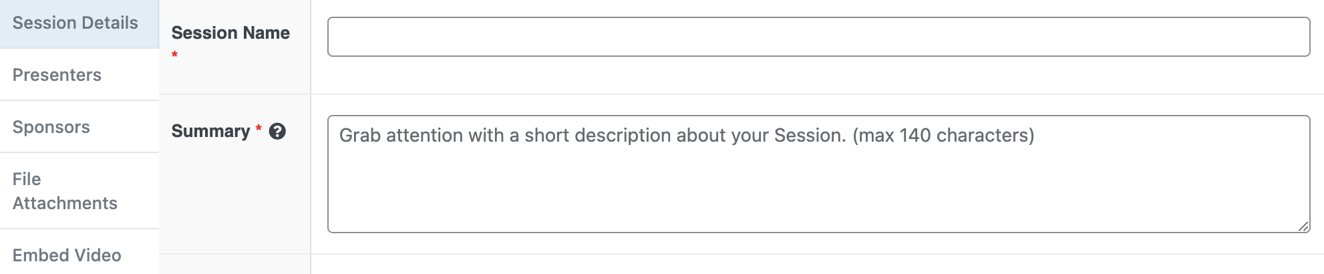Click the red asterisk beside Summary
The width and height of the screenshot is (1324, 274).
tap(259, 129)
